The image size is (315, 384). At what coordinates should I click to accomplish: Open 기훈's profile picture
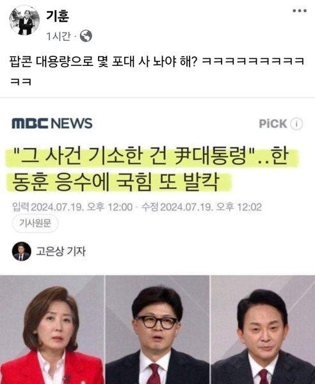24,20
